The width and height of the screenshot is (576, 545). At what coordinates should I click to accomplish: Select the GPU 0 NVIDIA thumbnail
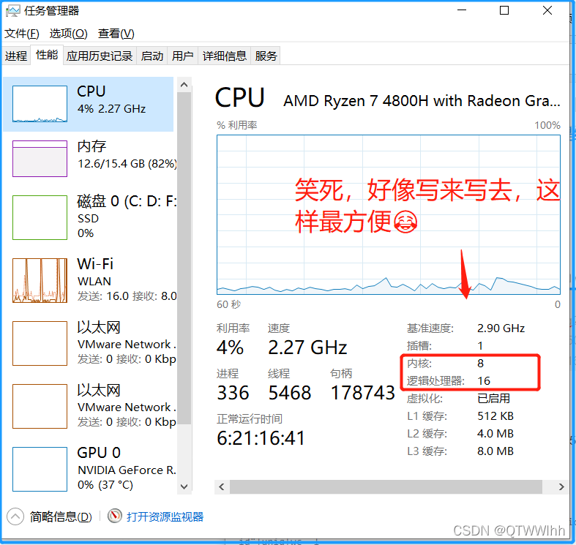click(40, 469)
